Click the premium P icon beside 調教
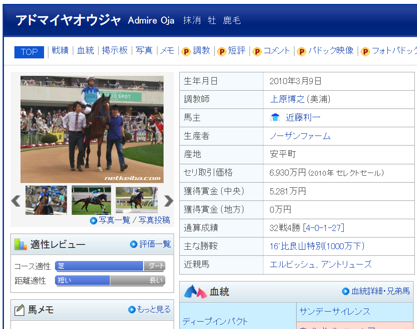417x329 pixels. [x=185, y=51]
